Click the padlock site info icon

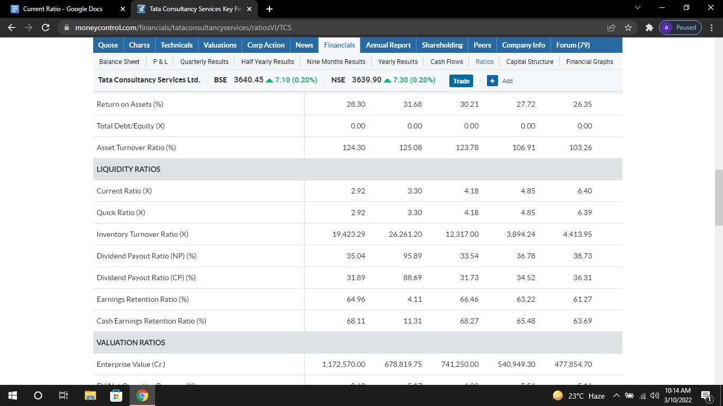[x=66, y=27]
